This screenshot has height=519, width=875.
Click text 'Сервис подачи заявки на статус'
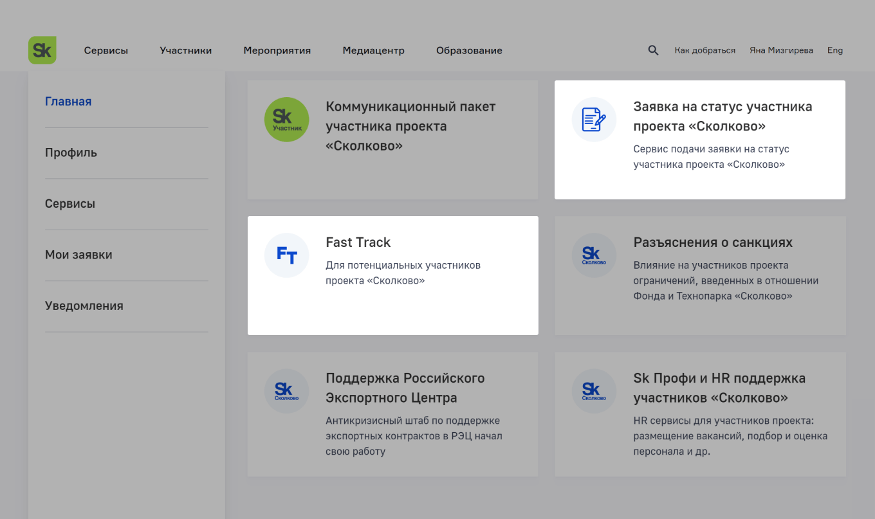pos(711,149)
